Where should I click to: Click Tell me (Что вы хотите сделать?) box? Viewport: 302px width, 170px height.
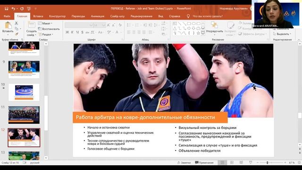(208, 16)
